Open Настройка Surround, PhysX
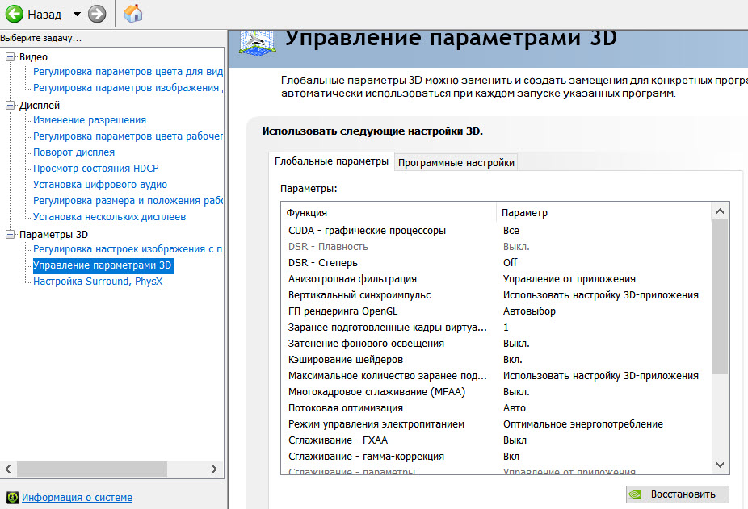The image size is (748, 509). [x=98, y=282]
